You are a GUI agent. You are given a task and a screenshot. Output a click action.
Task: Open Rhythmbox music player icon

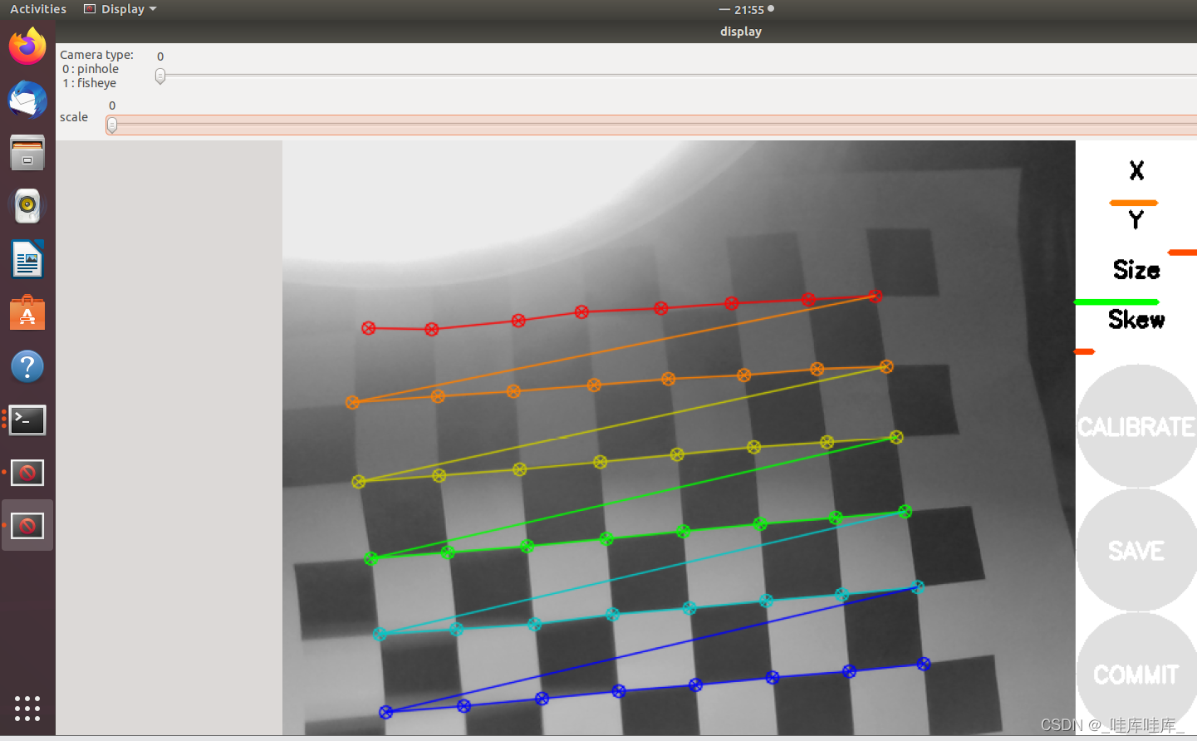click(x=27, y=206)
